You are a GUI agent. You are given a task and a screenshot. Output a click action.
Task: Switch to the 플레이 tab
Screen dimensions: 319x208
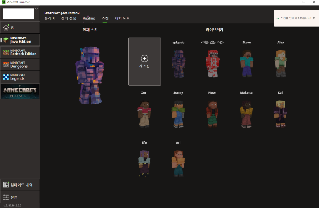[50, 18]
